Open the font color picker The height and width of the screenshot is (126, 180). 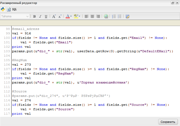(x=68, y=16)
